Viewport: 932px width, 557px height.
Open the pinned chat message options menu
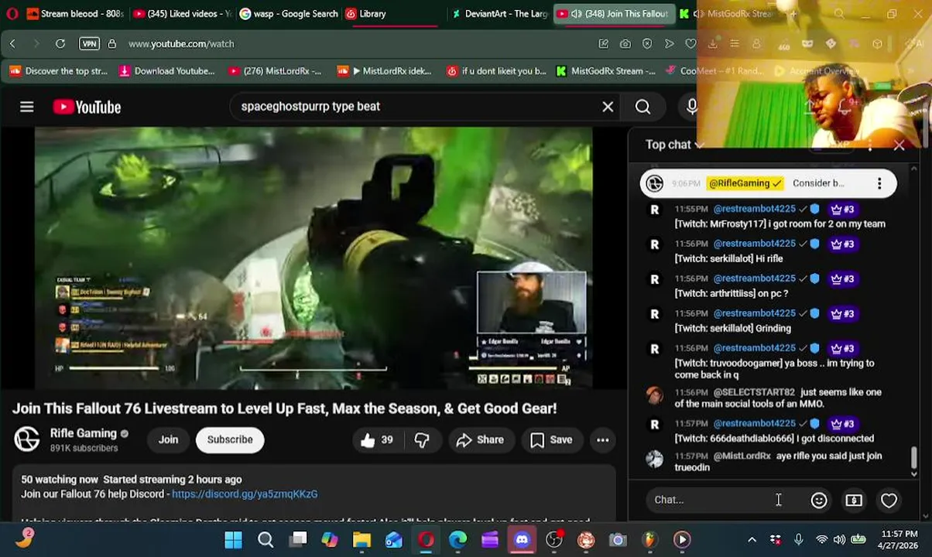[x=879, y=183]
